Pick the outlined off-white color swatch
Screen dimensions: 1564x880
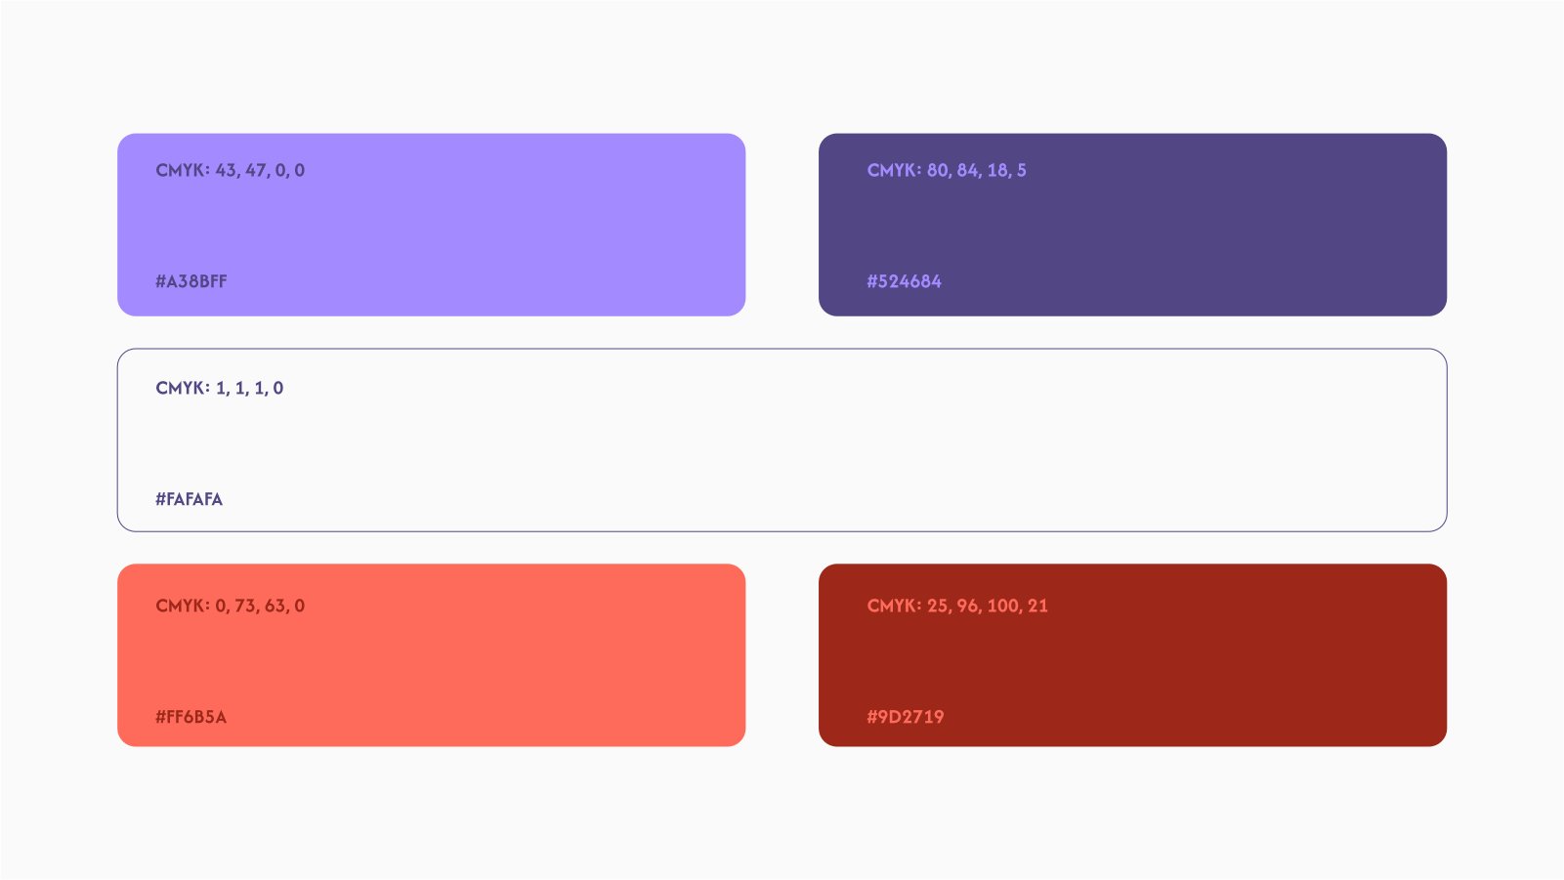[x=782, y=440]
